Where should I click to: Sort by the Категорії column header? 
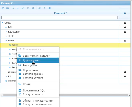pos(61,13)
